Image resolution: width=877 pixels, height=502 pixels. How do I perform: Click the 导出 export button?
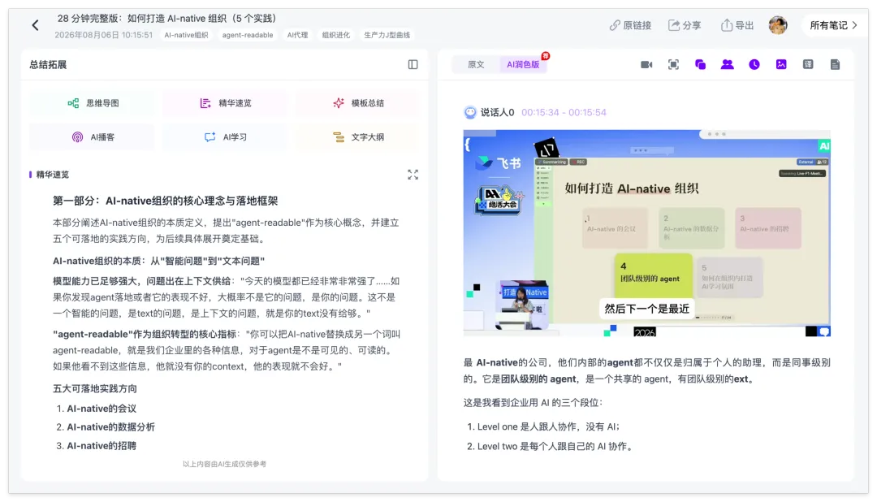[737, 25]
